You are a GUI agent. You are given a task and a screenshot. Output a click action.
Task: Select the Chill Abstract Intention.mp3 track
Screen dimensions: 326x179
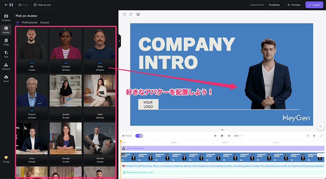point(223,172)
